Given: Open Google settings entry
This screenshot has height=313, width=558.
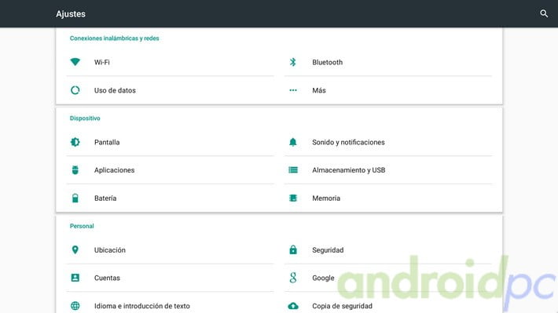Looking at the screenshot, I should pos(388,278).
